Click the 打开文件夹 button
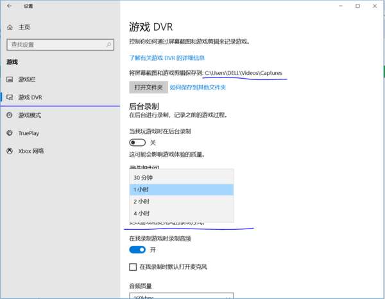385x299 pixels. 149,87
